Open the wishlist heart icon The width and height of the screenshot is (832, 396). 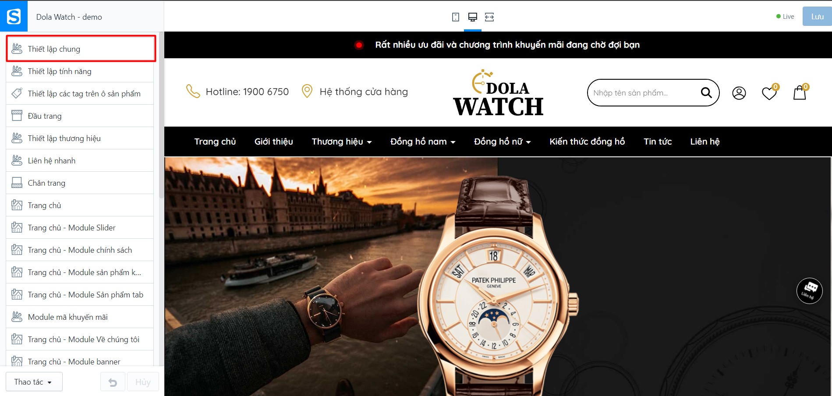click(770, 92)
